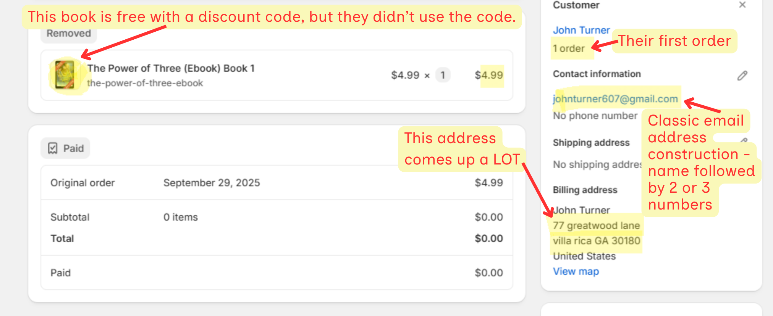This screenshot has height=316, width=773.
Task: Select the SKU text the-power-of-three-ebook
Action: point(145,83)
